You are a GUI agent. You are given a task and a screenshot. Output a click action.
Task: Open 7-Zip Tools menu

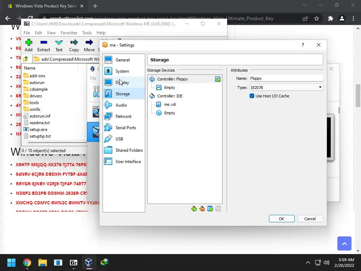[87, 33]
